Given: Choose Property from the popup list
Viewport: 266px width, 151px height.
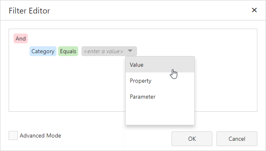Looking at the screenshot, I should click(x=160, y=81).
